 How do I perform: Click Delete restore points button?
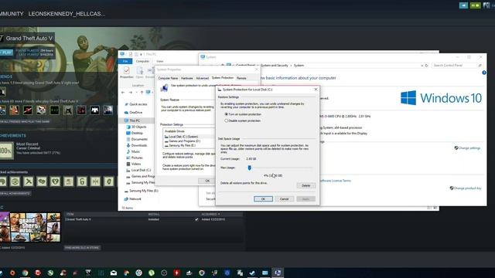click(306, 185)
